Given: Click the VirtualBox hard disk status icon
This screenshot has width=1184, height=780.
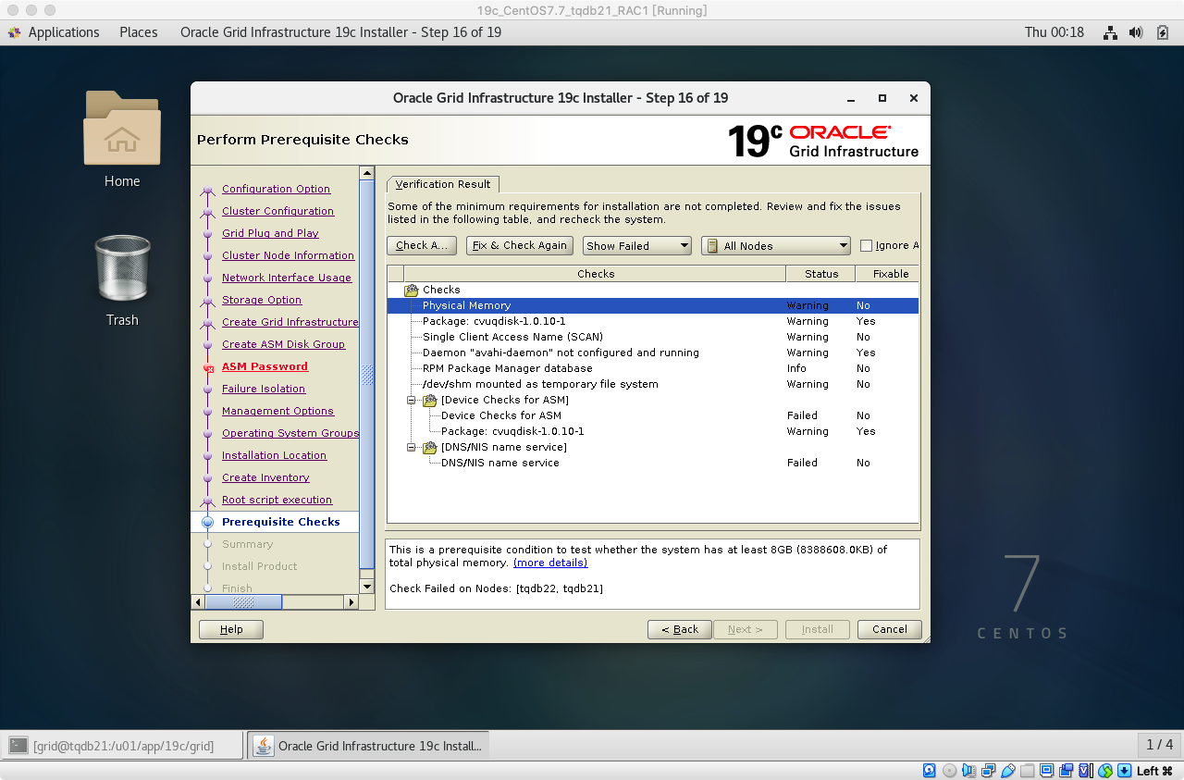Looking at the screenshot, I should [930, 771].
